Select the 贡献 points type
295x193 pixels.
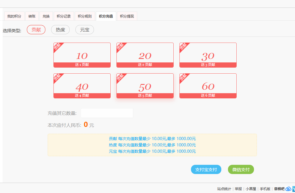[36, 29]
